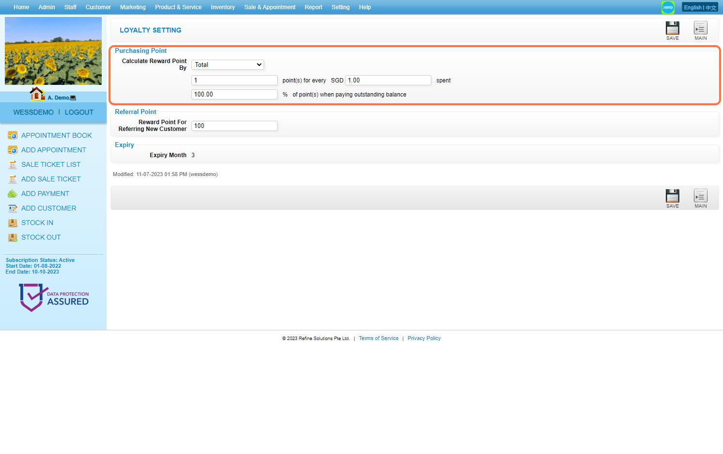Open the Product & Service menu
This screenshot has height=454, width=723.
[x=178, y=7]
